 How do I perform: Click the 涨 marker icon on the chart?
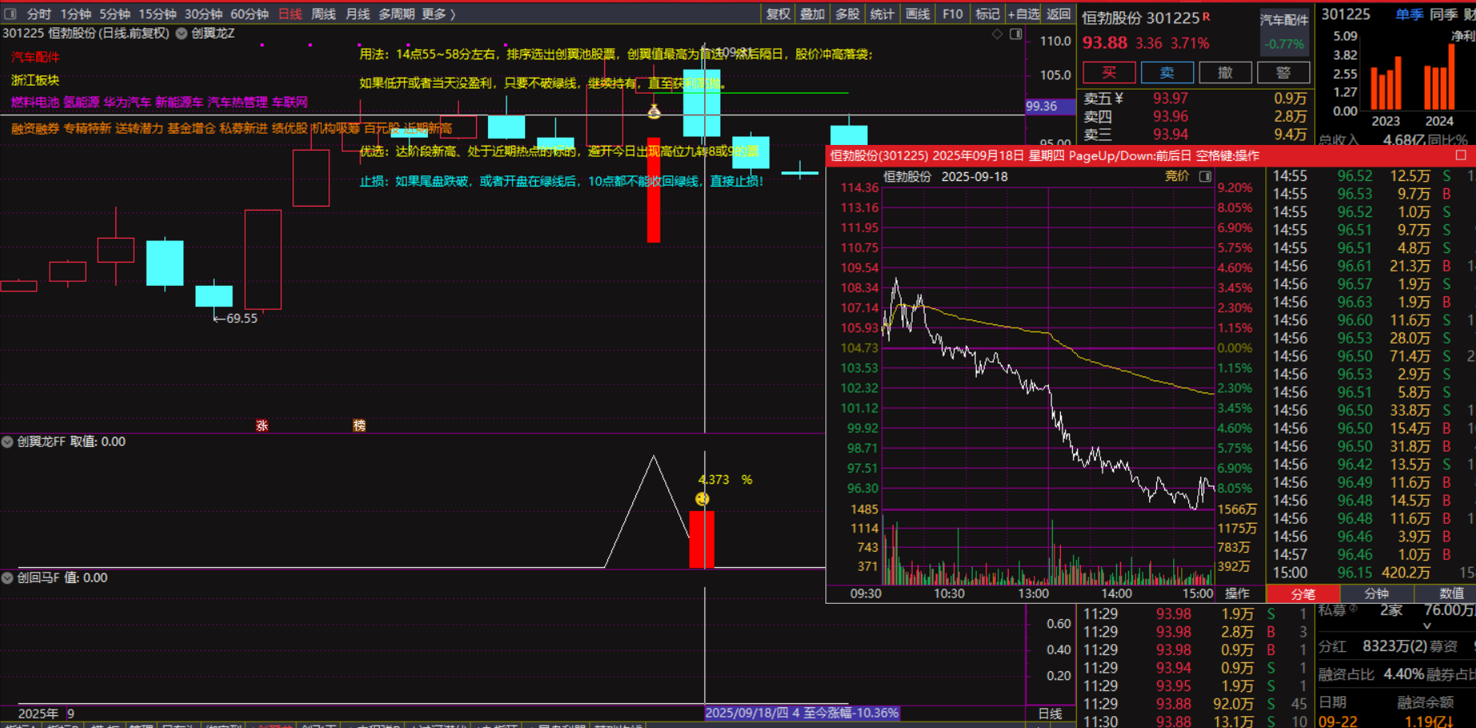click(x=262, y=425)
